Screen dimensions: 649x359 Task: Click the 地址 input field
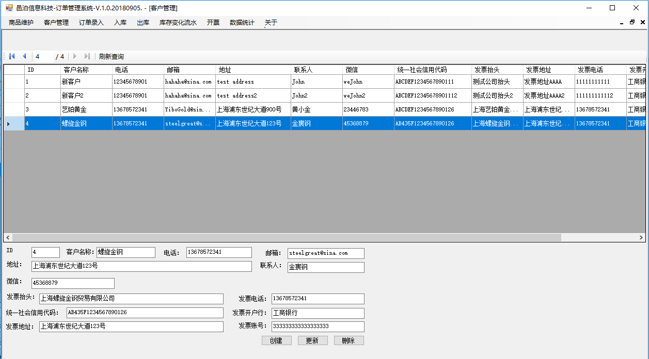click(x=141, y=266)
